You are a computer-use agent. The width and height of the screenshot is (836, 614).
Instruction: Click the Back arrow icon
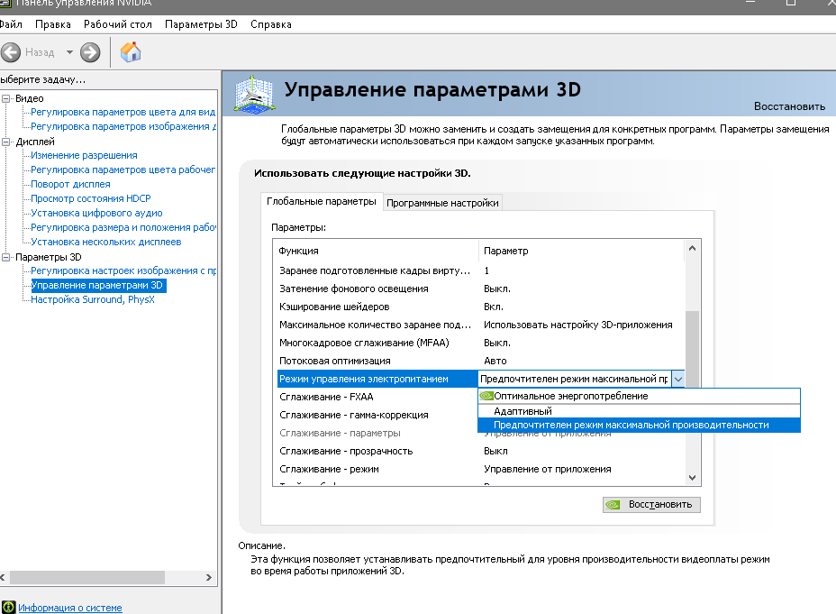[11, 52]
